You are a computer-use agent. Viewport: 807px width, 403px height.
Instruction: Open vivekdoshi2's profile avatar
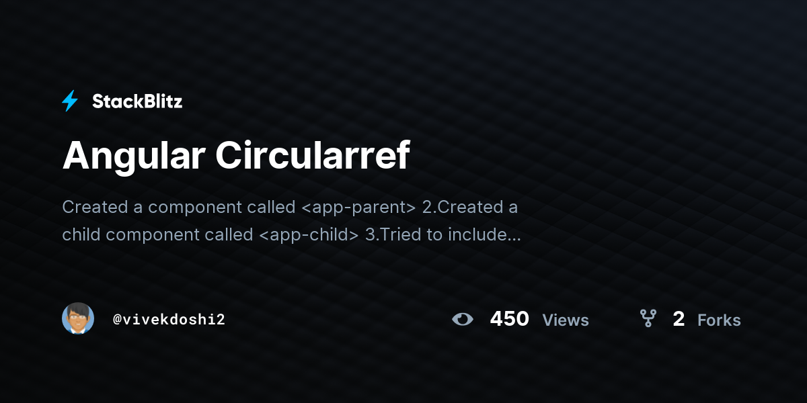78,318
